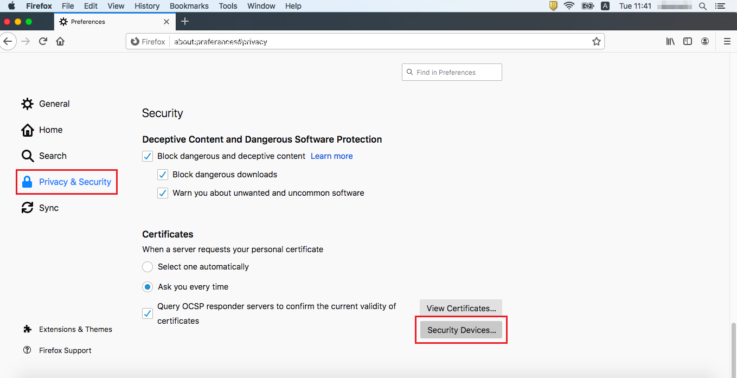Open Firefox Account icon
This screenshot has height=378, width=737.
705,41
